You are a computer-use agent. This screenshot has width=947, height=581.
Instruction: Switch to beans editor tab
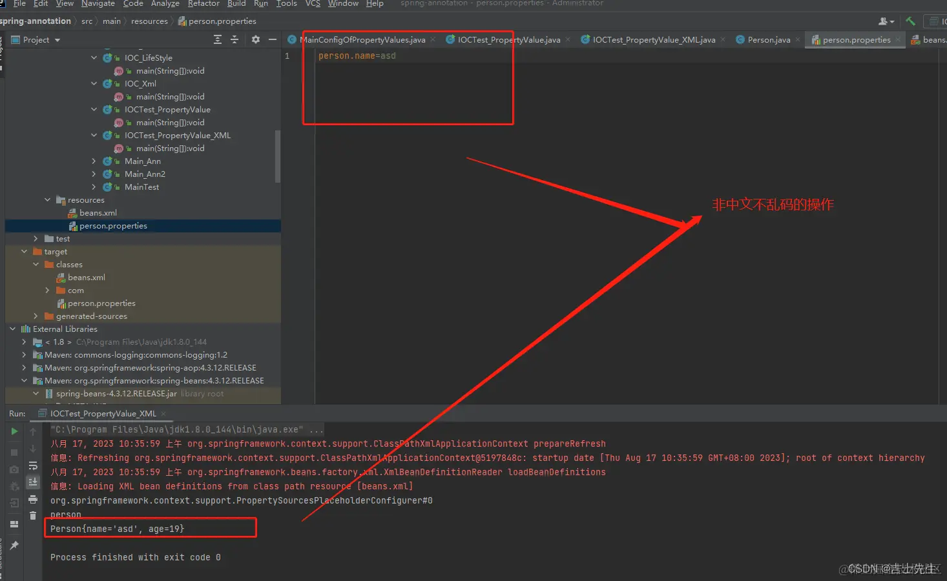tap(928, 40)
